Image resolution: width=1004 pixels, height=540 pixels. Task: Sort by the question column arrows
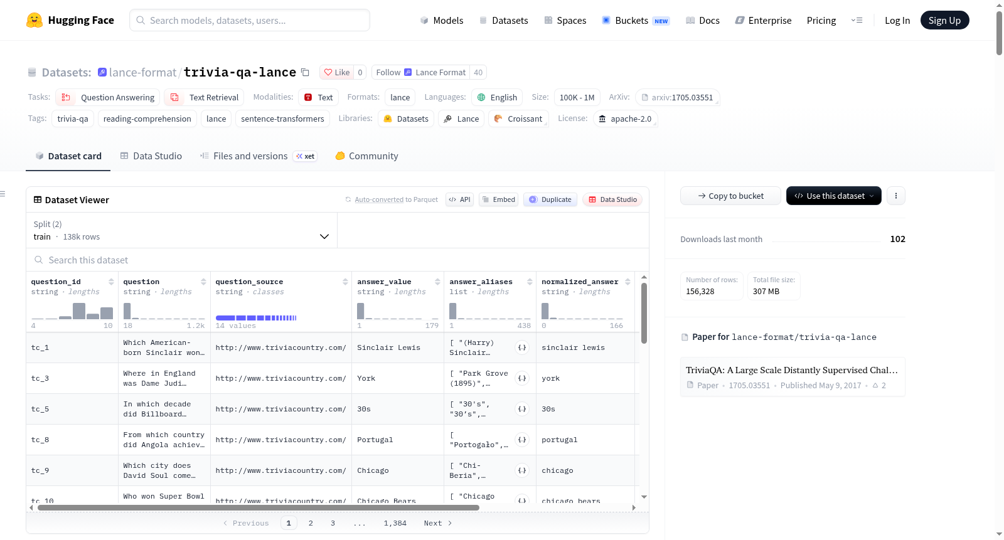pos(203,282)
